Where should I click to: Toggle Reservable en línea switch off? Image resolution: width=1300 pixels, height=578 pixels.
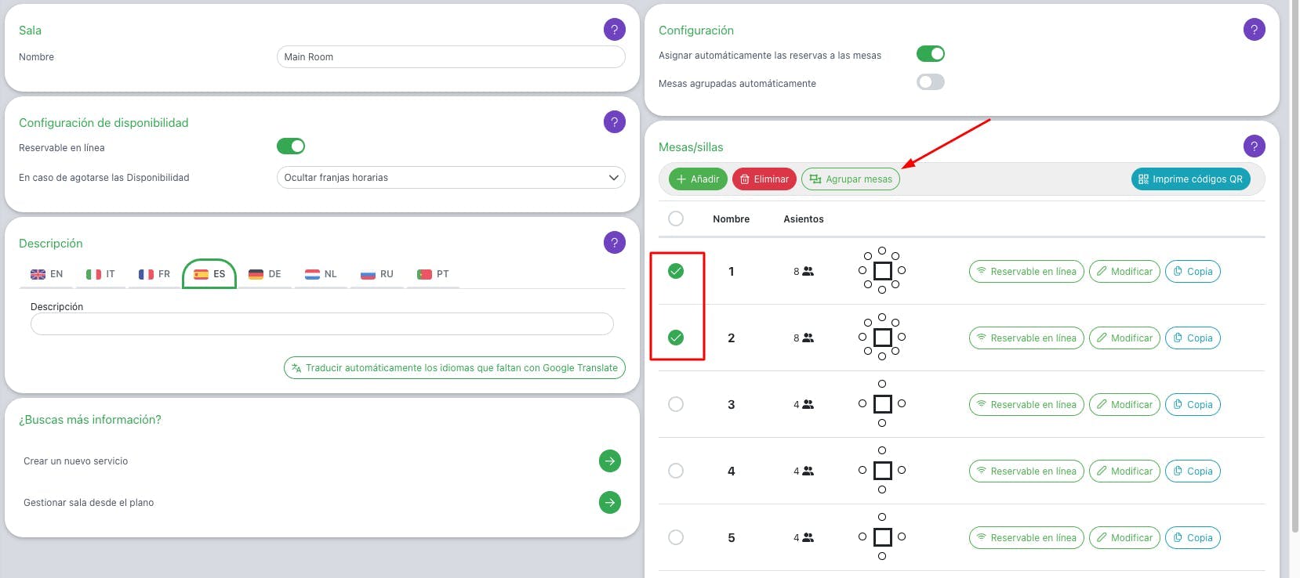[291, 146]
